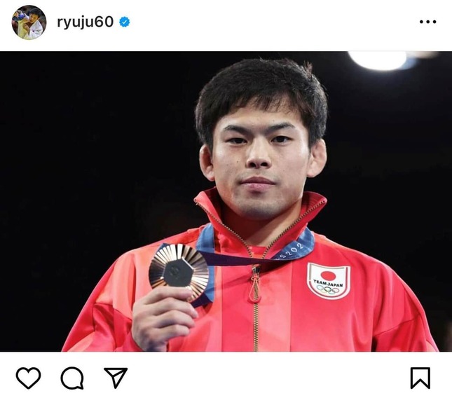Image resolution: width=452 pixels, height=405 pixels.
Task: Click the athlete's dark hair in the photo
Action: 261,92
